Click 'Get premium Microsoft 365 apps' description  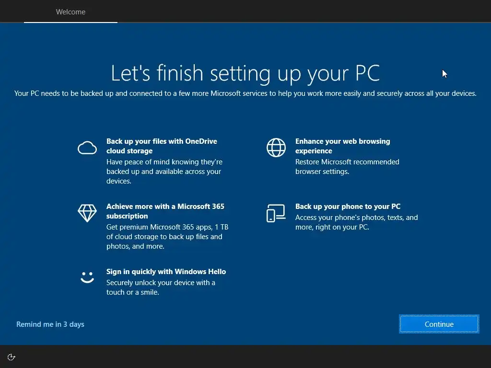point(167,236)
